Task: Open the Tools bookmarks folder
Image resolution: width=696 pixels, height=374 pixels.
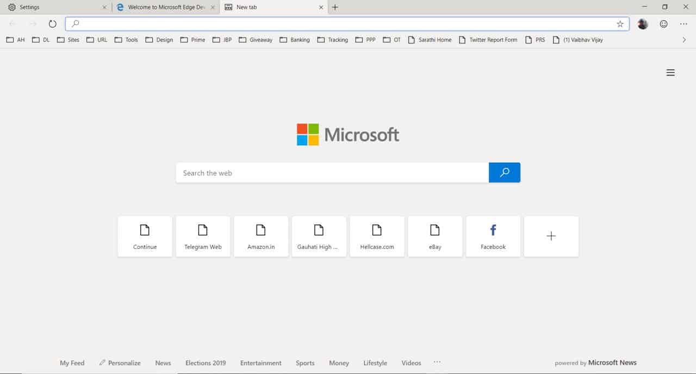Action: [x=126, y=40]
